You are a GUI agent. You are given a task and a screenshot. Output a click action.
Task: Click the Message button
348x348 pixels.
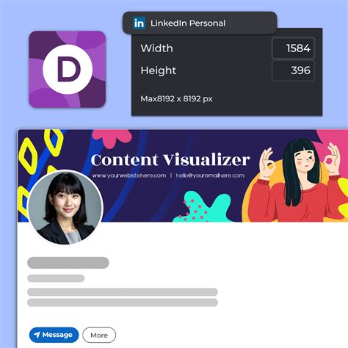click(x=54, y=335)
